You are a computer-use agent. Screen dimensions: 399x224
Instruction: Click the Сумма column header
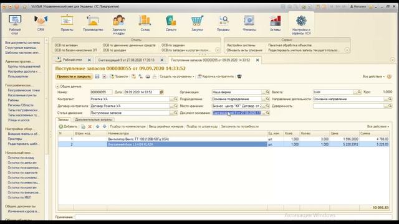coord(374,133)
